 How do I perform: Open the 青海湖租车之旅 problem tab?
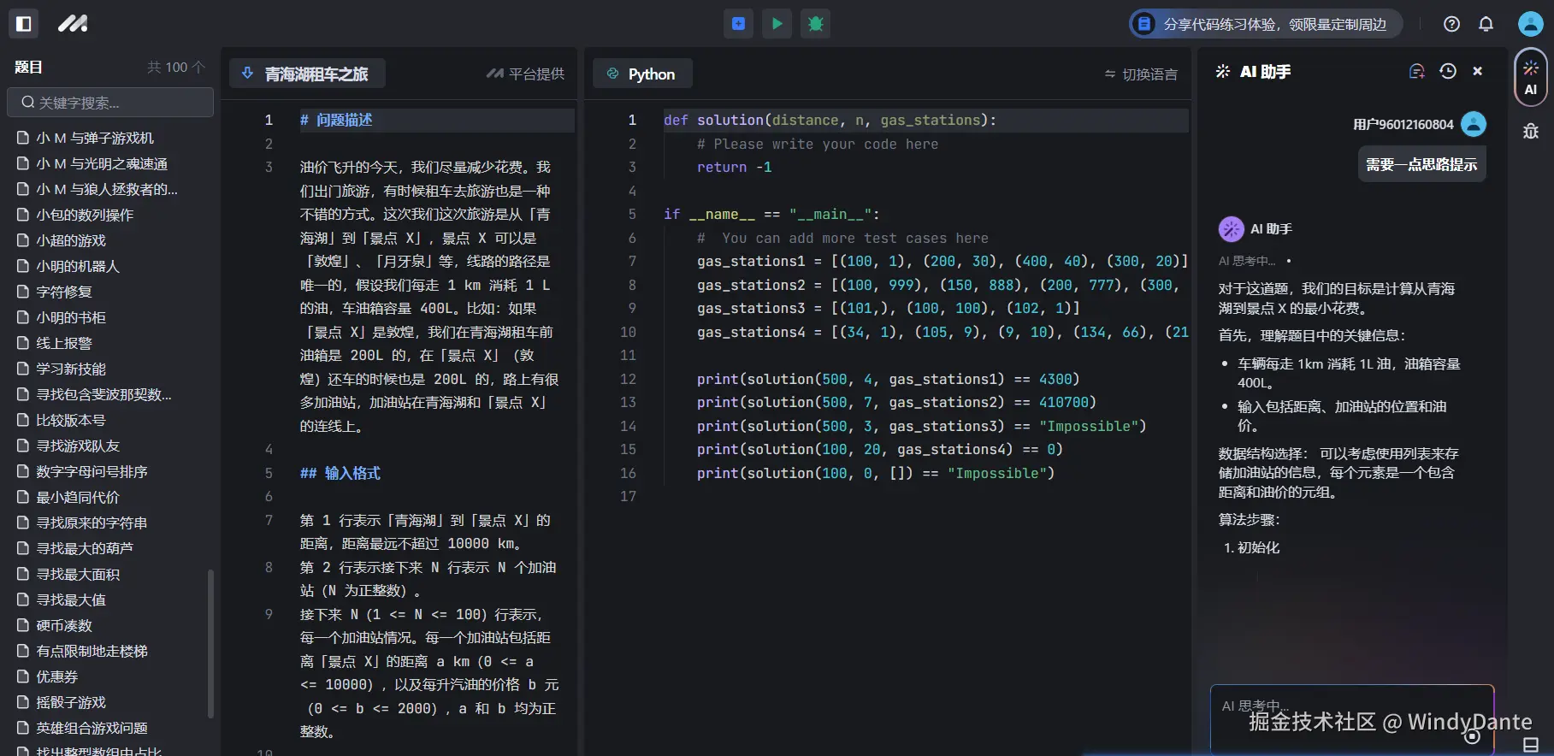click(307, 74)
